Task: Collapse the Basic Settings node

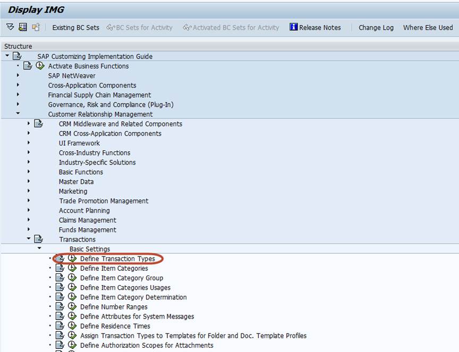Action: pos(39,248)
